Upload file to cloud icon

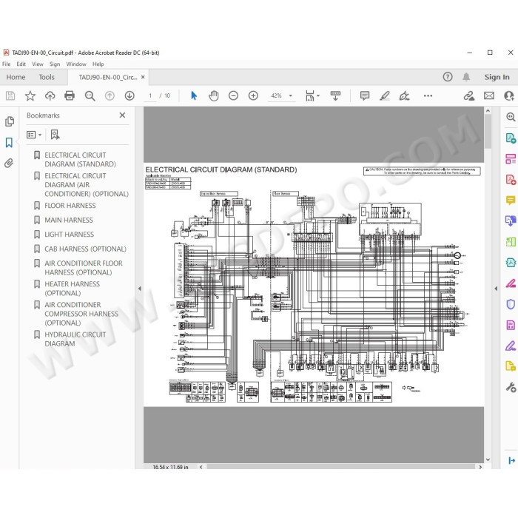click(x=50, y=95)
